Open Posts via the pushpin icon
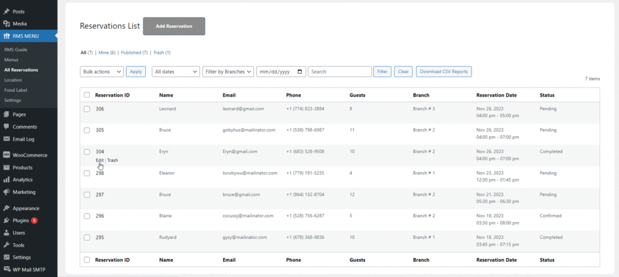The width and height of the screenshot is (619, 277). pos(6,11)
